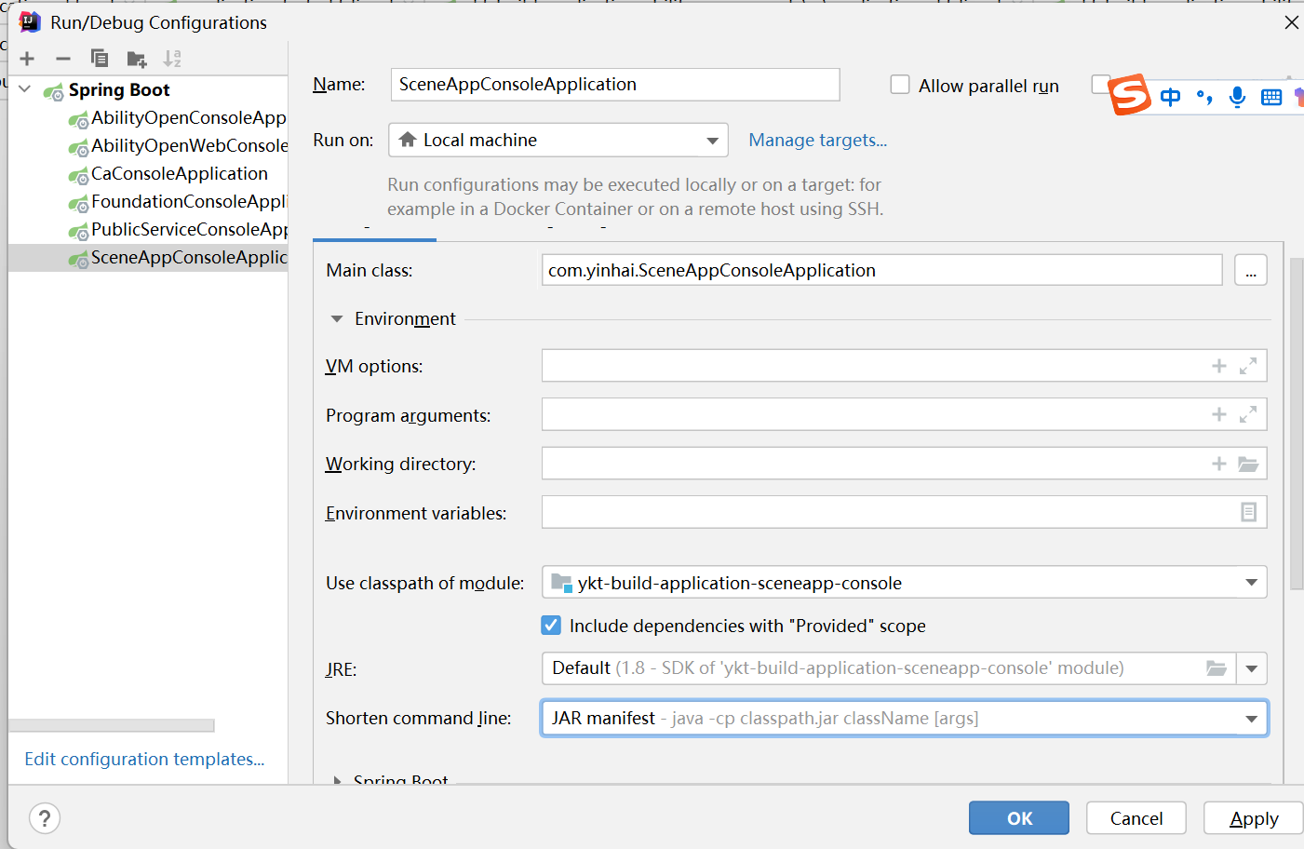Open the Environment variables editor icon

[x=1248, y=512]
